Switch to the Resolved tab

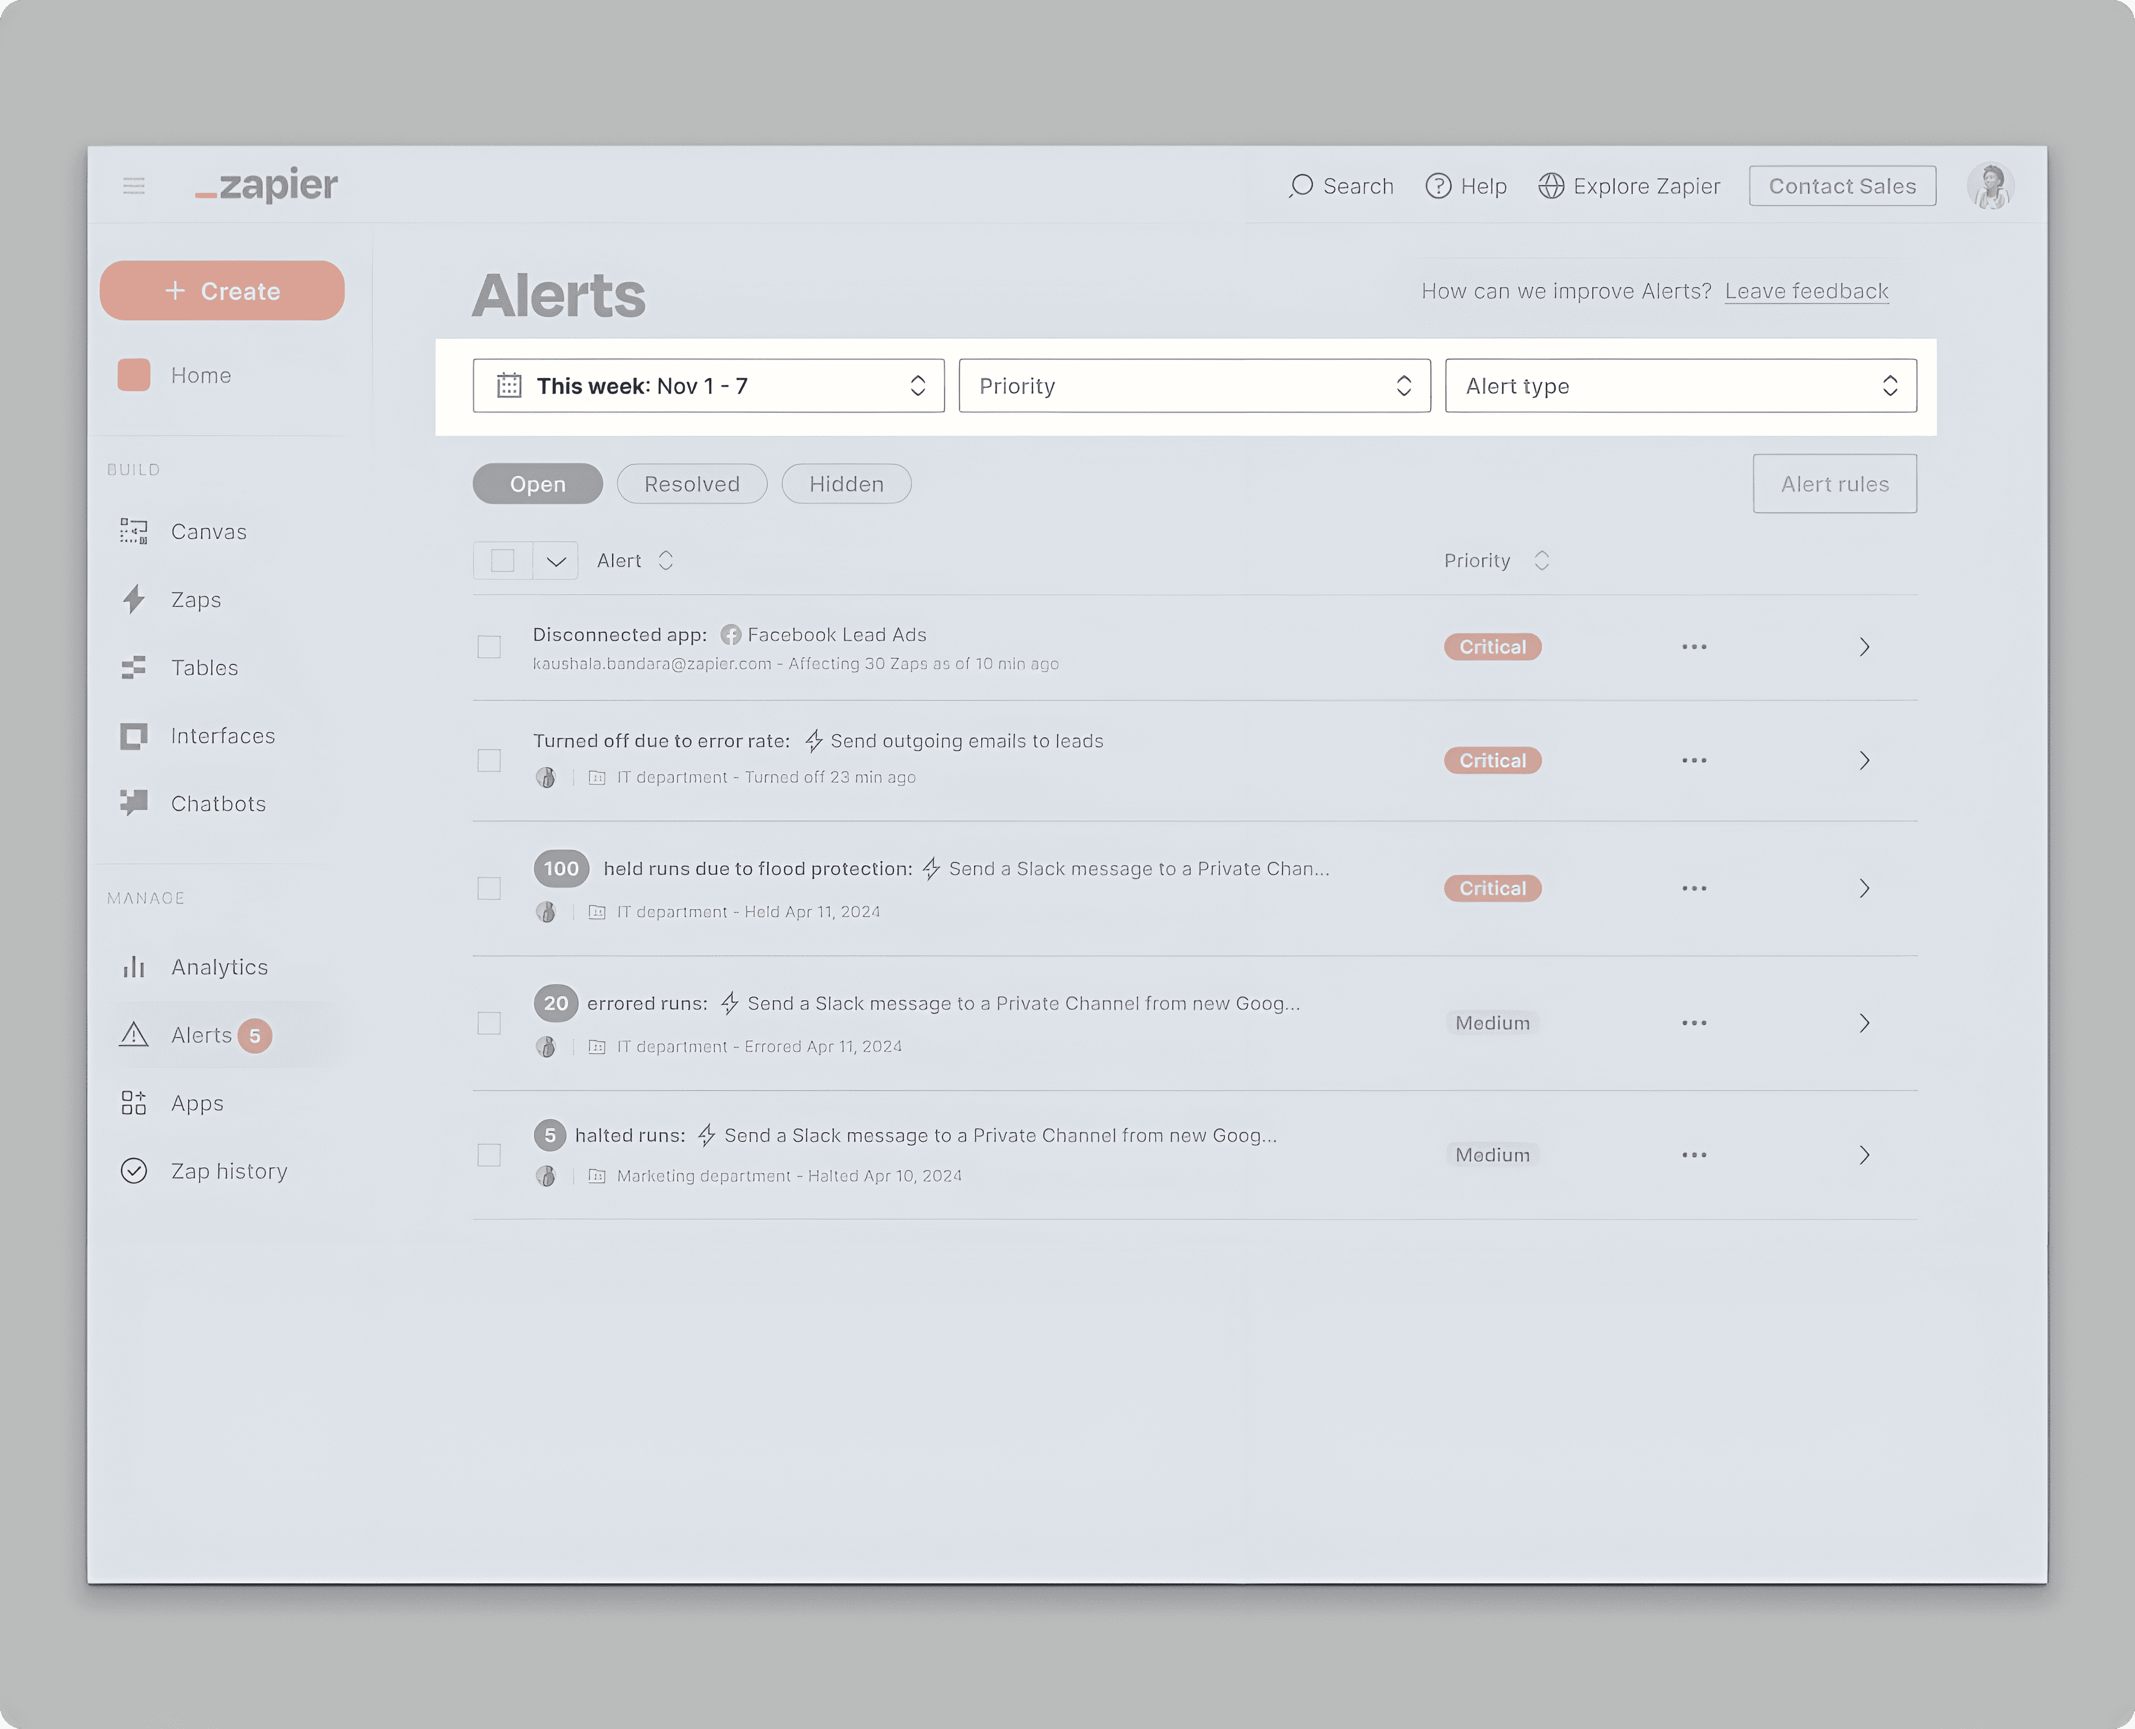point(692,484)
